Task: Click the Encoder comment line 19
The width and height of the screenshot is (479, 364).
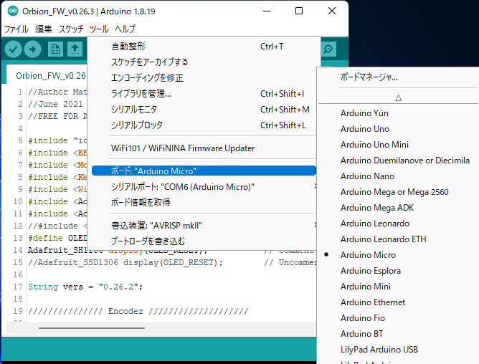Action: tap(138, 311)
